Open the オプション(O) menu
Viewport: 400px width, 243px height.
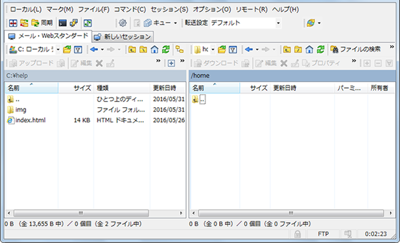[x=212, y=10]
